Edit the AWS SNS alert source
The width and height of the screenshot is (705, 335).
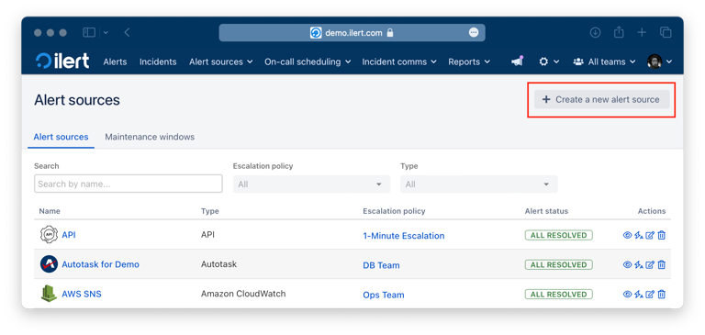tap(650, 295)
